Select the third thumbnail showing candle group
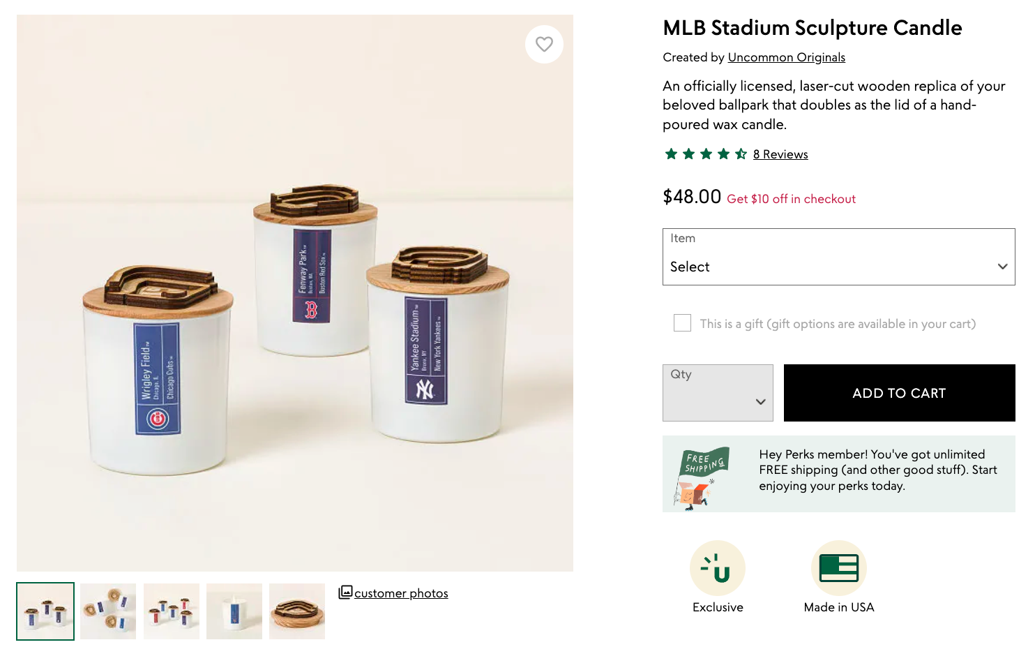 click(x=172, y=611)
